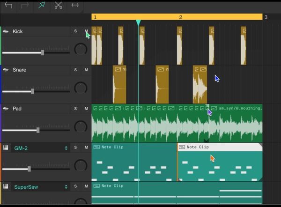Select the SuperSaw Note Clip
281x207 pixels.
point(177,193)
